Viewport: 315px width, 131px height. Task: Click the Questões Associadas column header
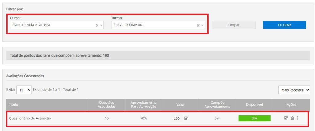[106, 104]
